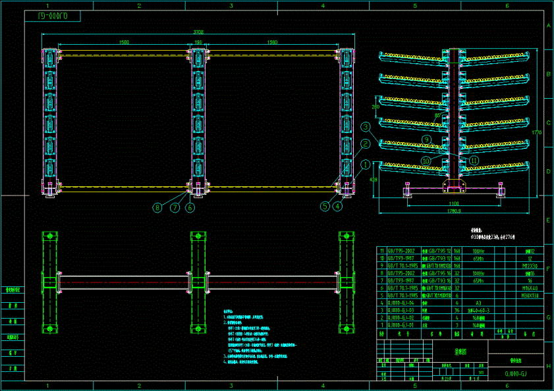Click the QJ000-GJ drawing number in title block
Screen dimensions: 554x391
pos(516,374)
